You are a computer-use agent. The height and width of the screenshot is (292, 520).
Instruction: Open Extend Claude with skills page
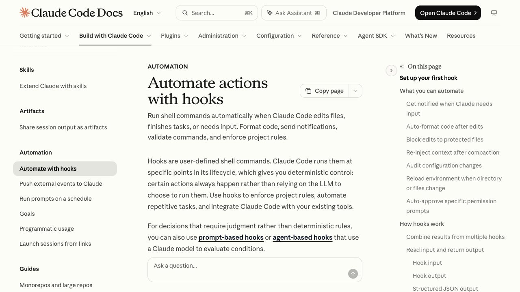(x=53, y=86)
